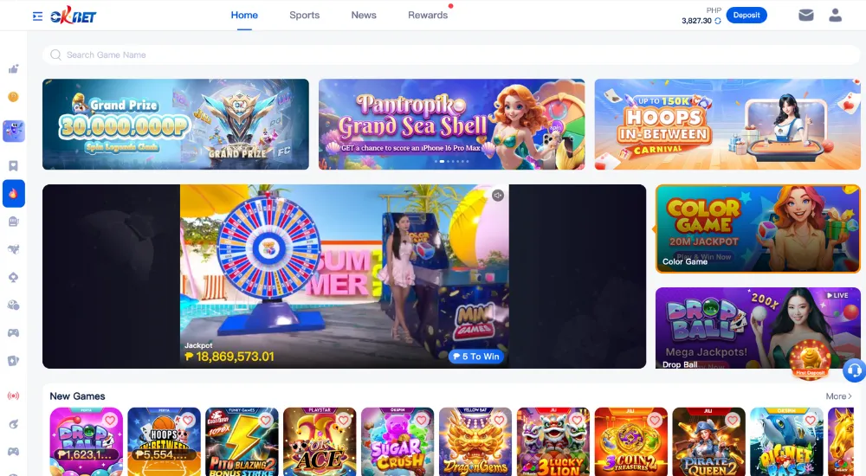This screenshot has height=476, width=866.
Task: Open the customer support headset icon
Action: [x=854, y=370]
